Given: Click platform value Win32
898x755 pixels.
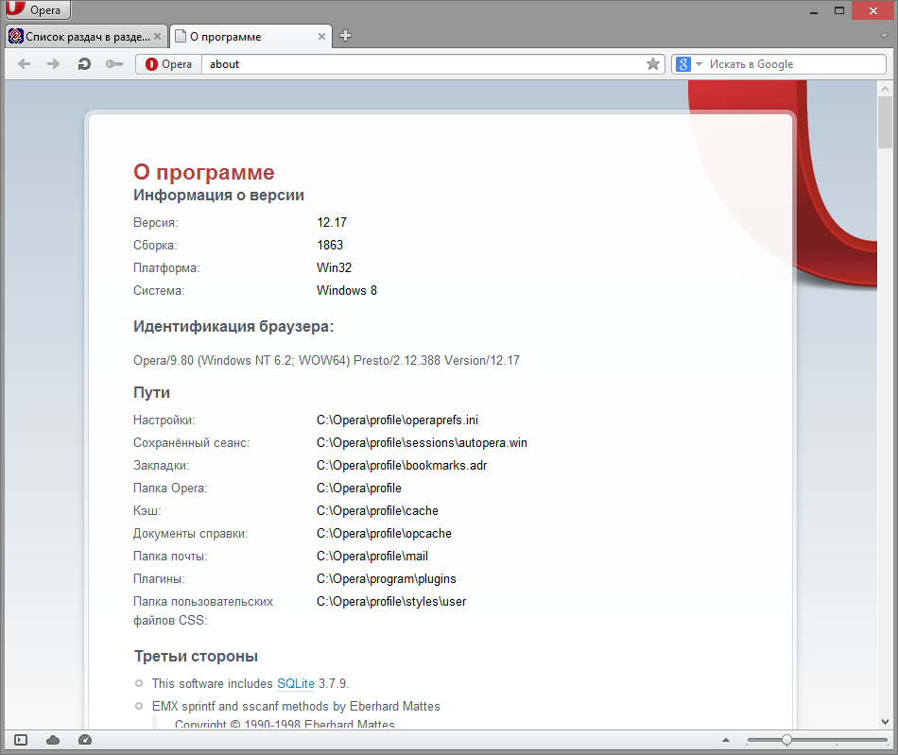Looking at the screenshot, I should (334, 267).
